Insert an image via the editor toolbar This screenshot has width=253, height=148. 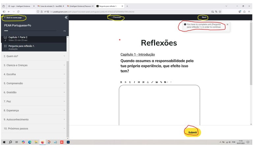click(156, 82)
